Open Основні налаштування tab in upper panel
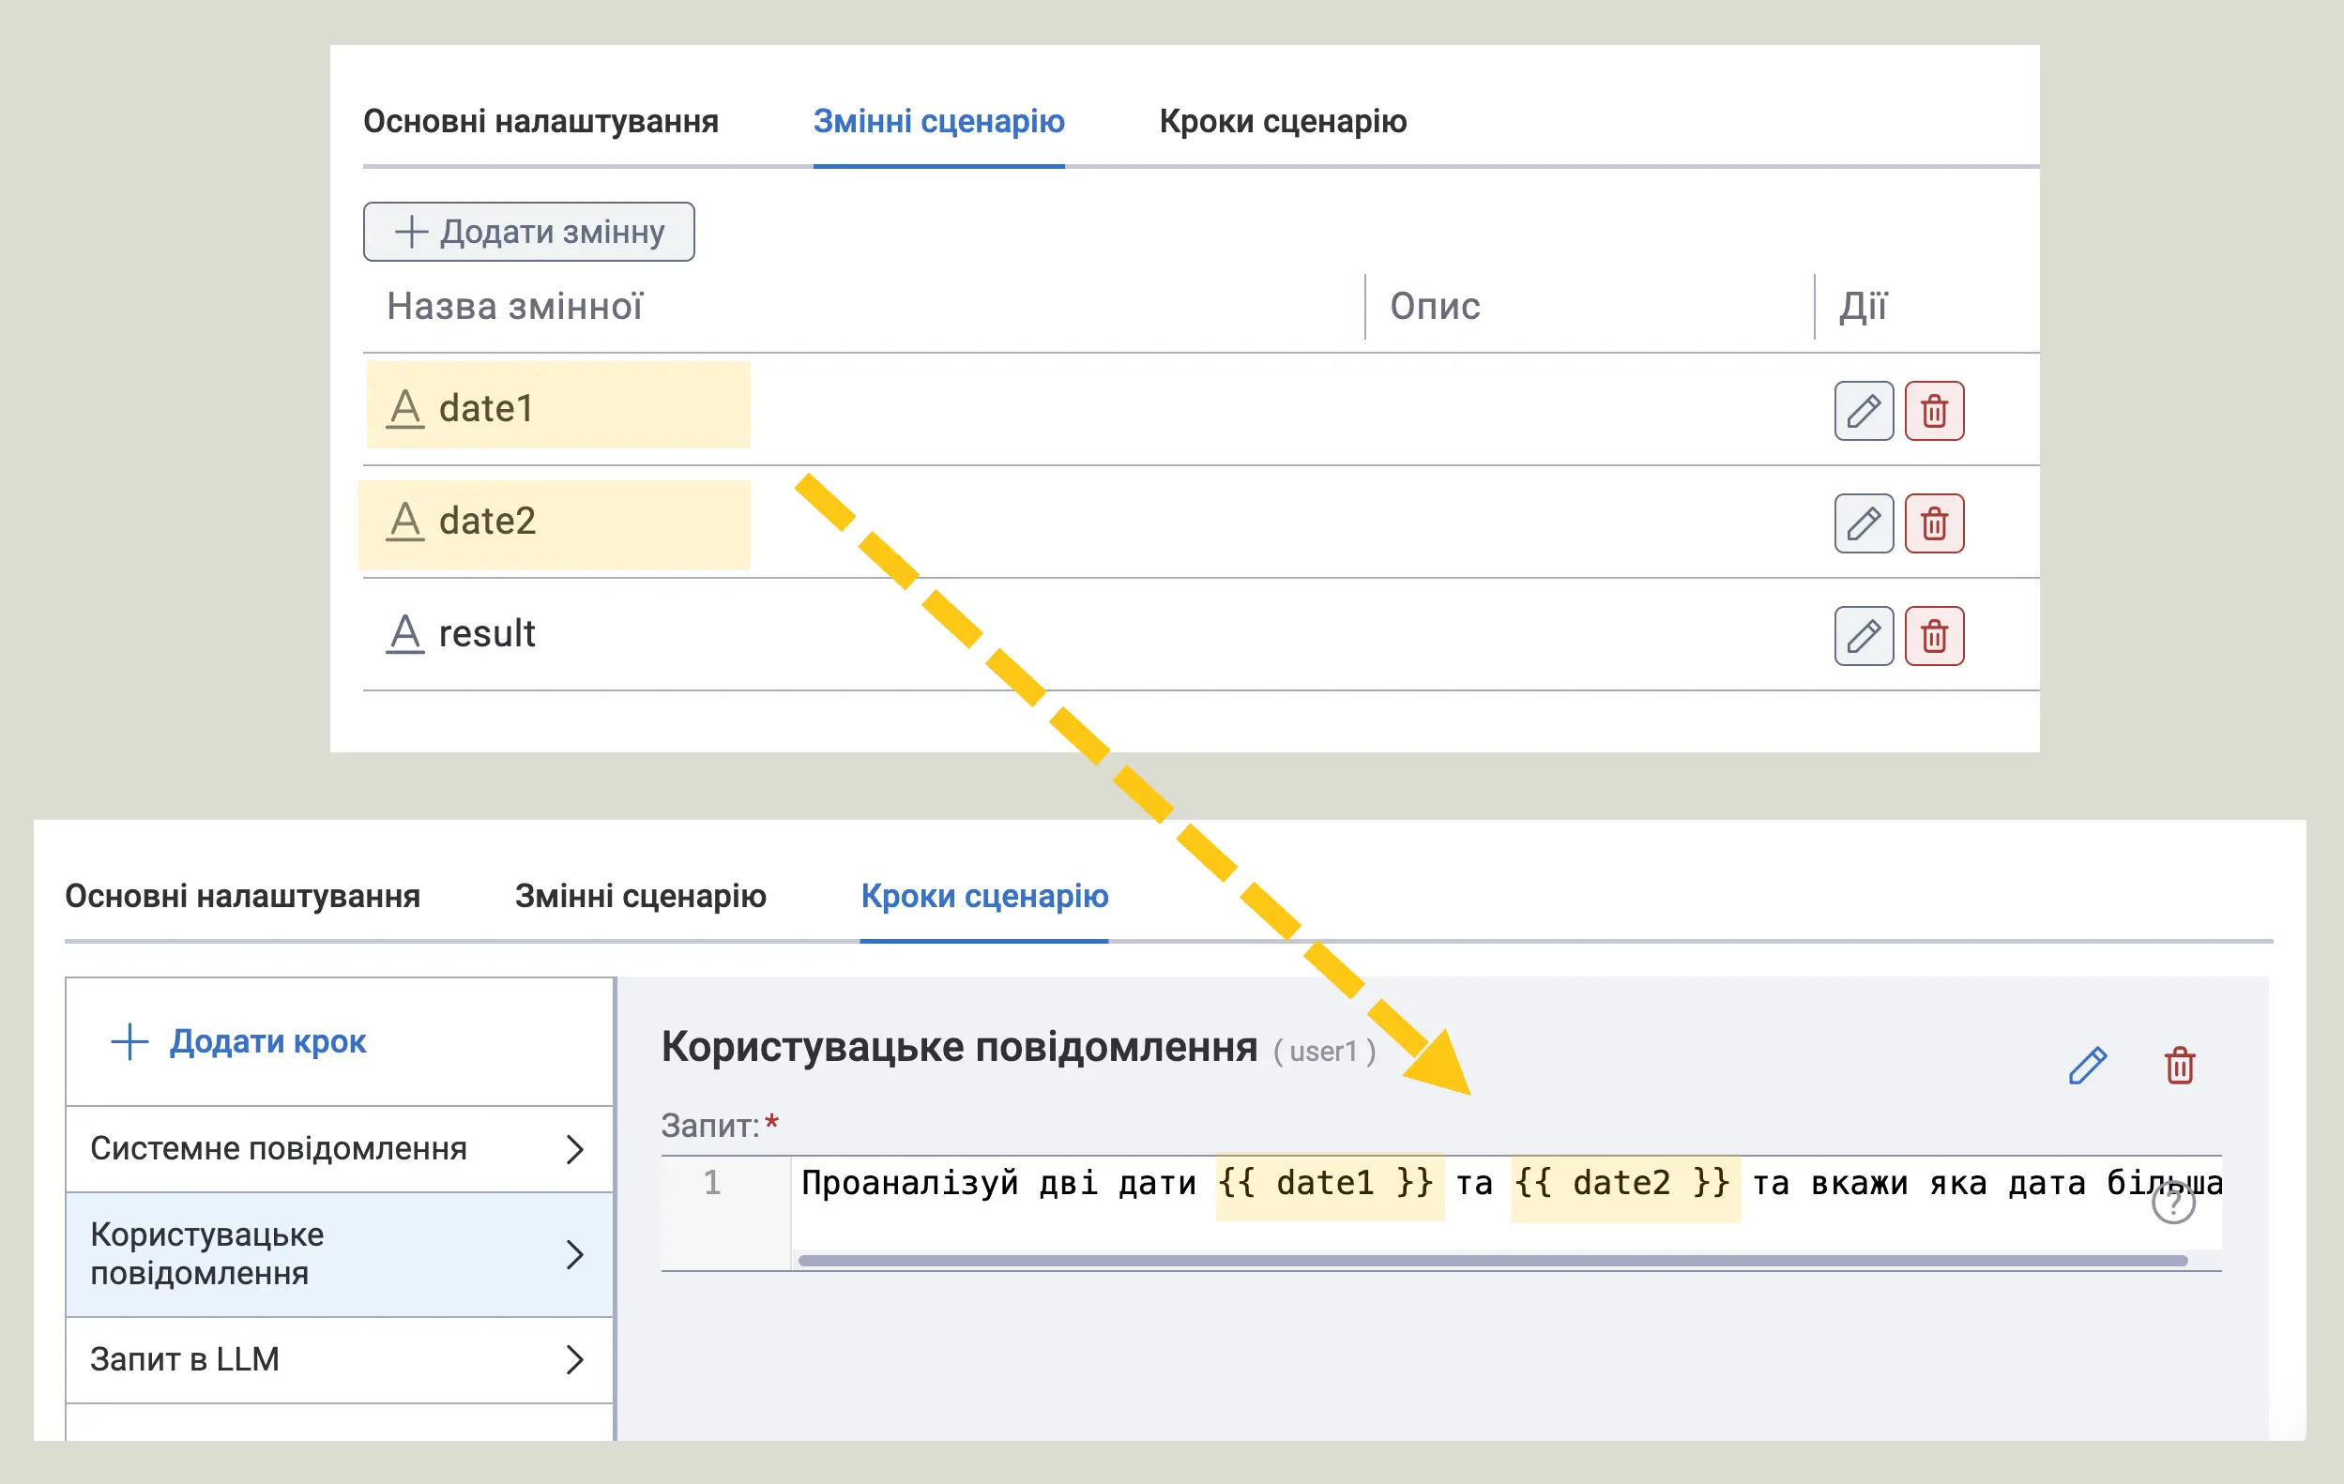This screenshot has height=1484, width=2344. (540, 122)
